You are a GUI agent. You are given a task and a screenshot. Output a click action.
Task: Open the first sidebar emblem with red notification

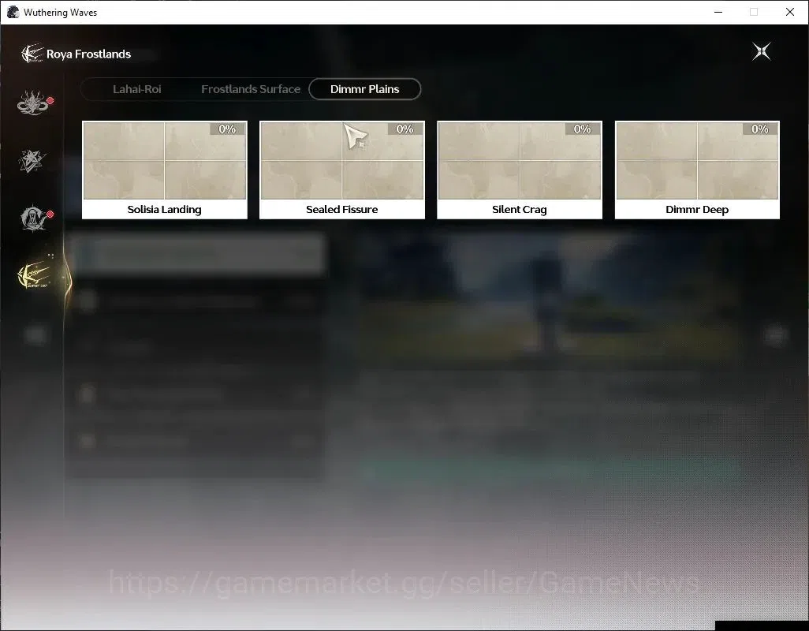[34, 103]
